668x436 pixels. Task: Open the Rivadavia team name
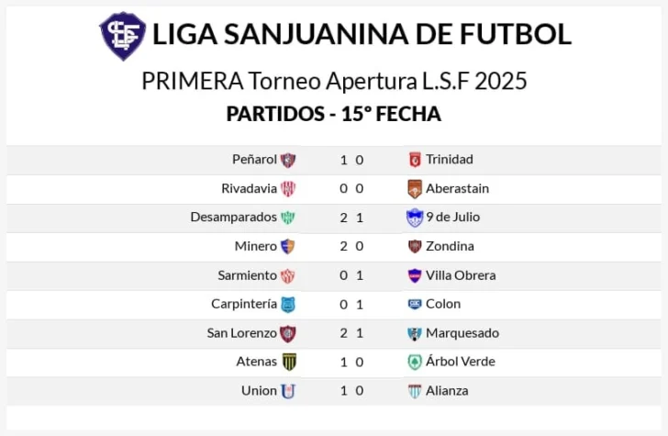(x=249, y=188)
